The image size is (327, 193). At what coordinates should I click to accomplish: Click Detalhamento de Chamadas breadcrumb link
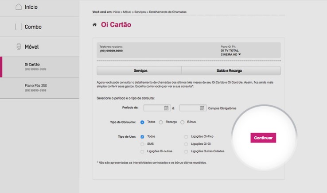(x=167, y=12)
